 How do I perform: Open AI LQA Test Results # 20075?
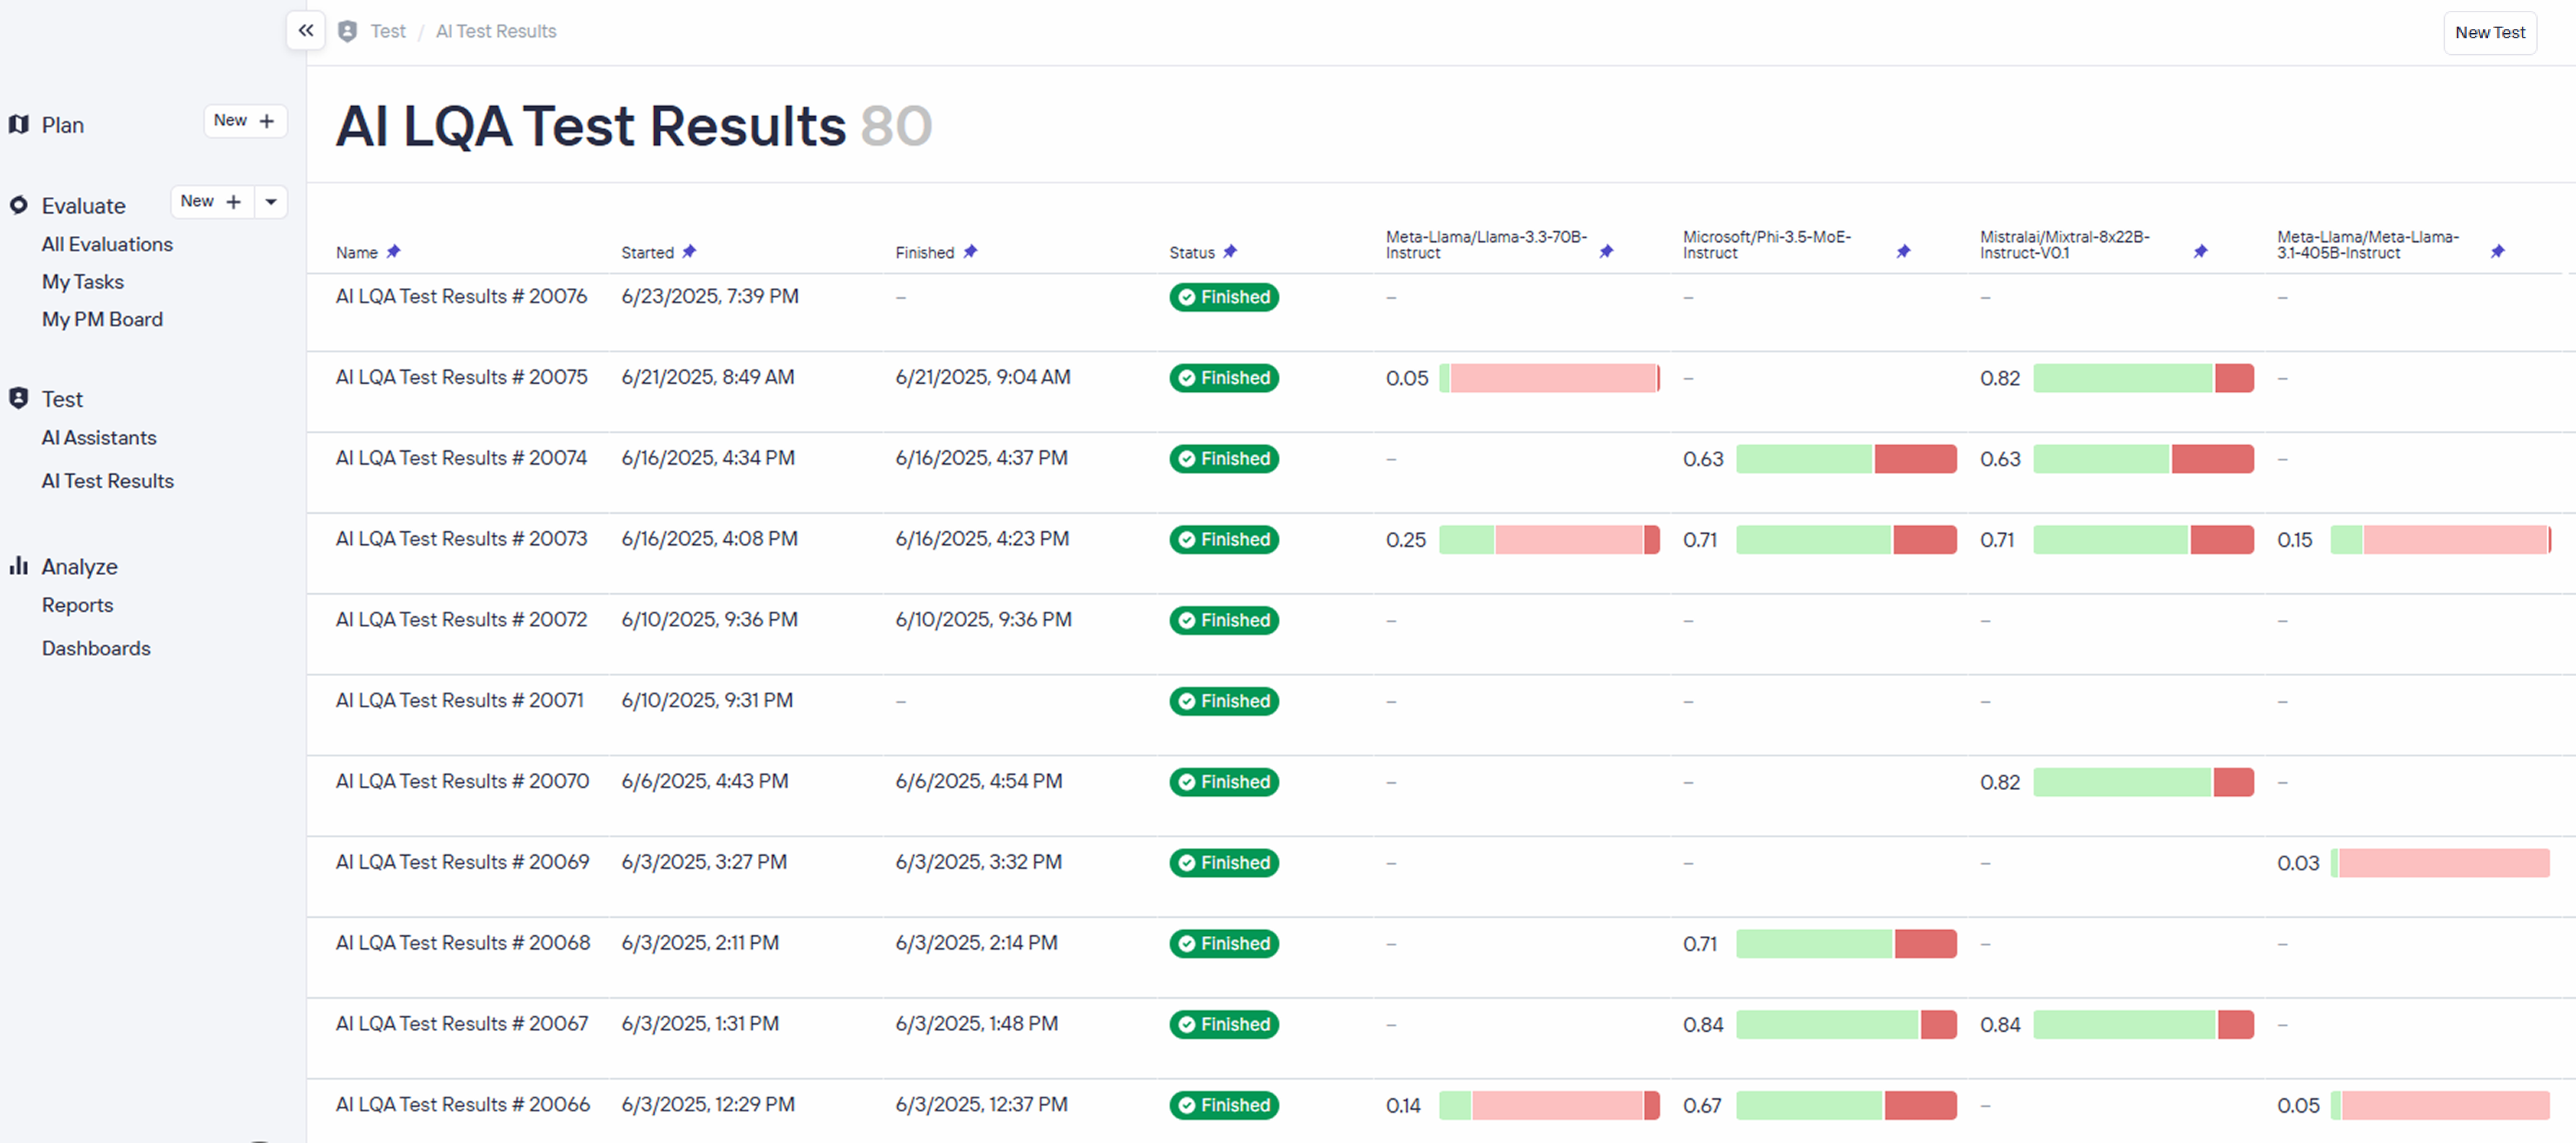click(x=461, y=377)
